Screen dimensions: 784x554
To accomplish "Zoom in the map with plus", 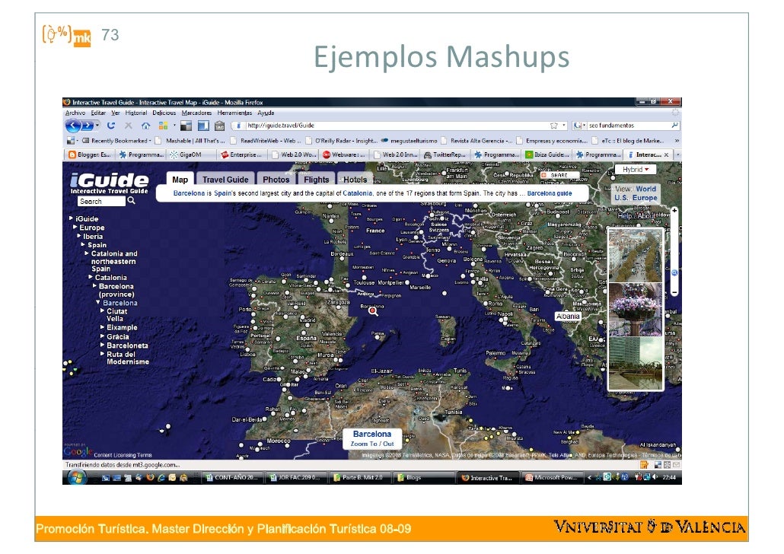I will coord(674,211).
